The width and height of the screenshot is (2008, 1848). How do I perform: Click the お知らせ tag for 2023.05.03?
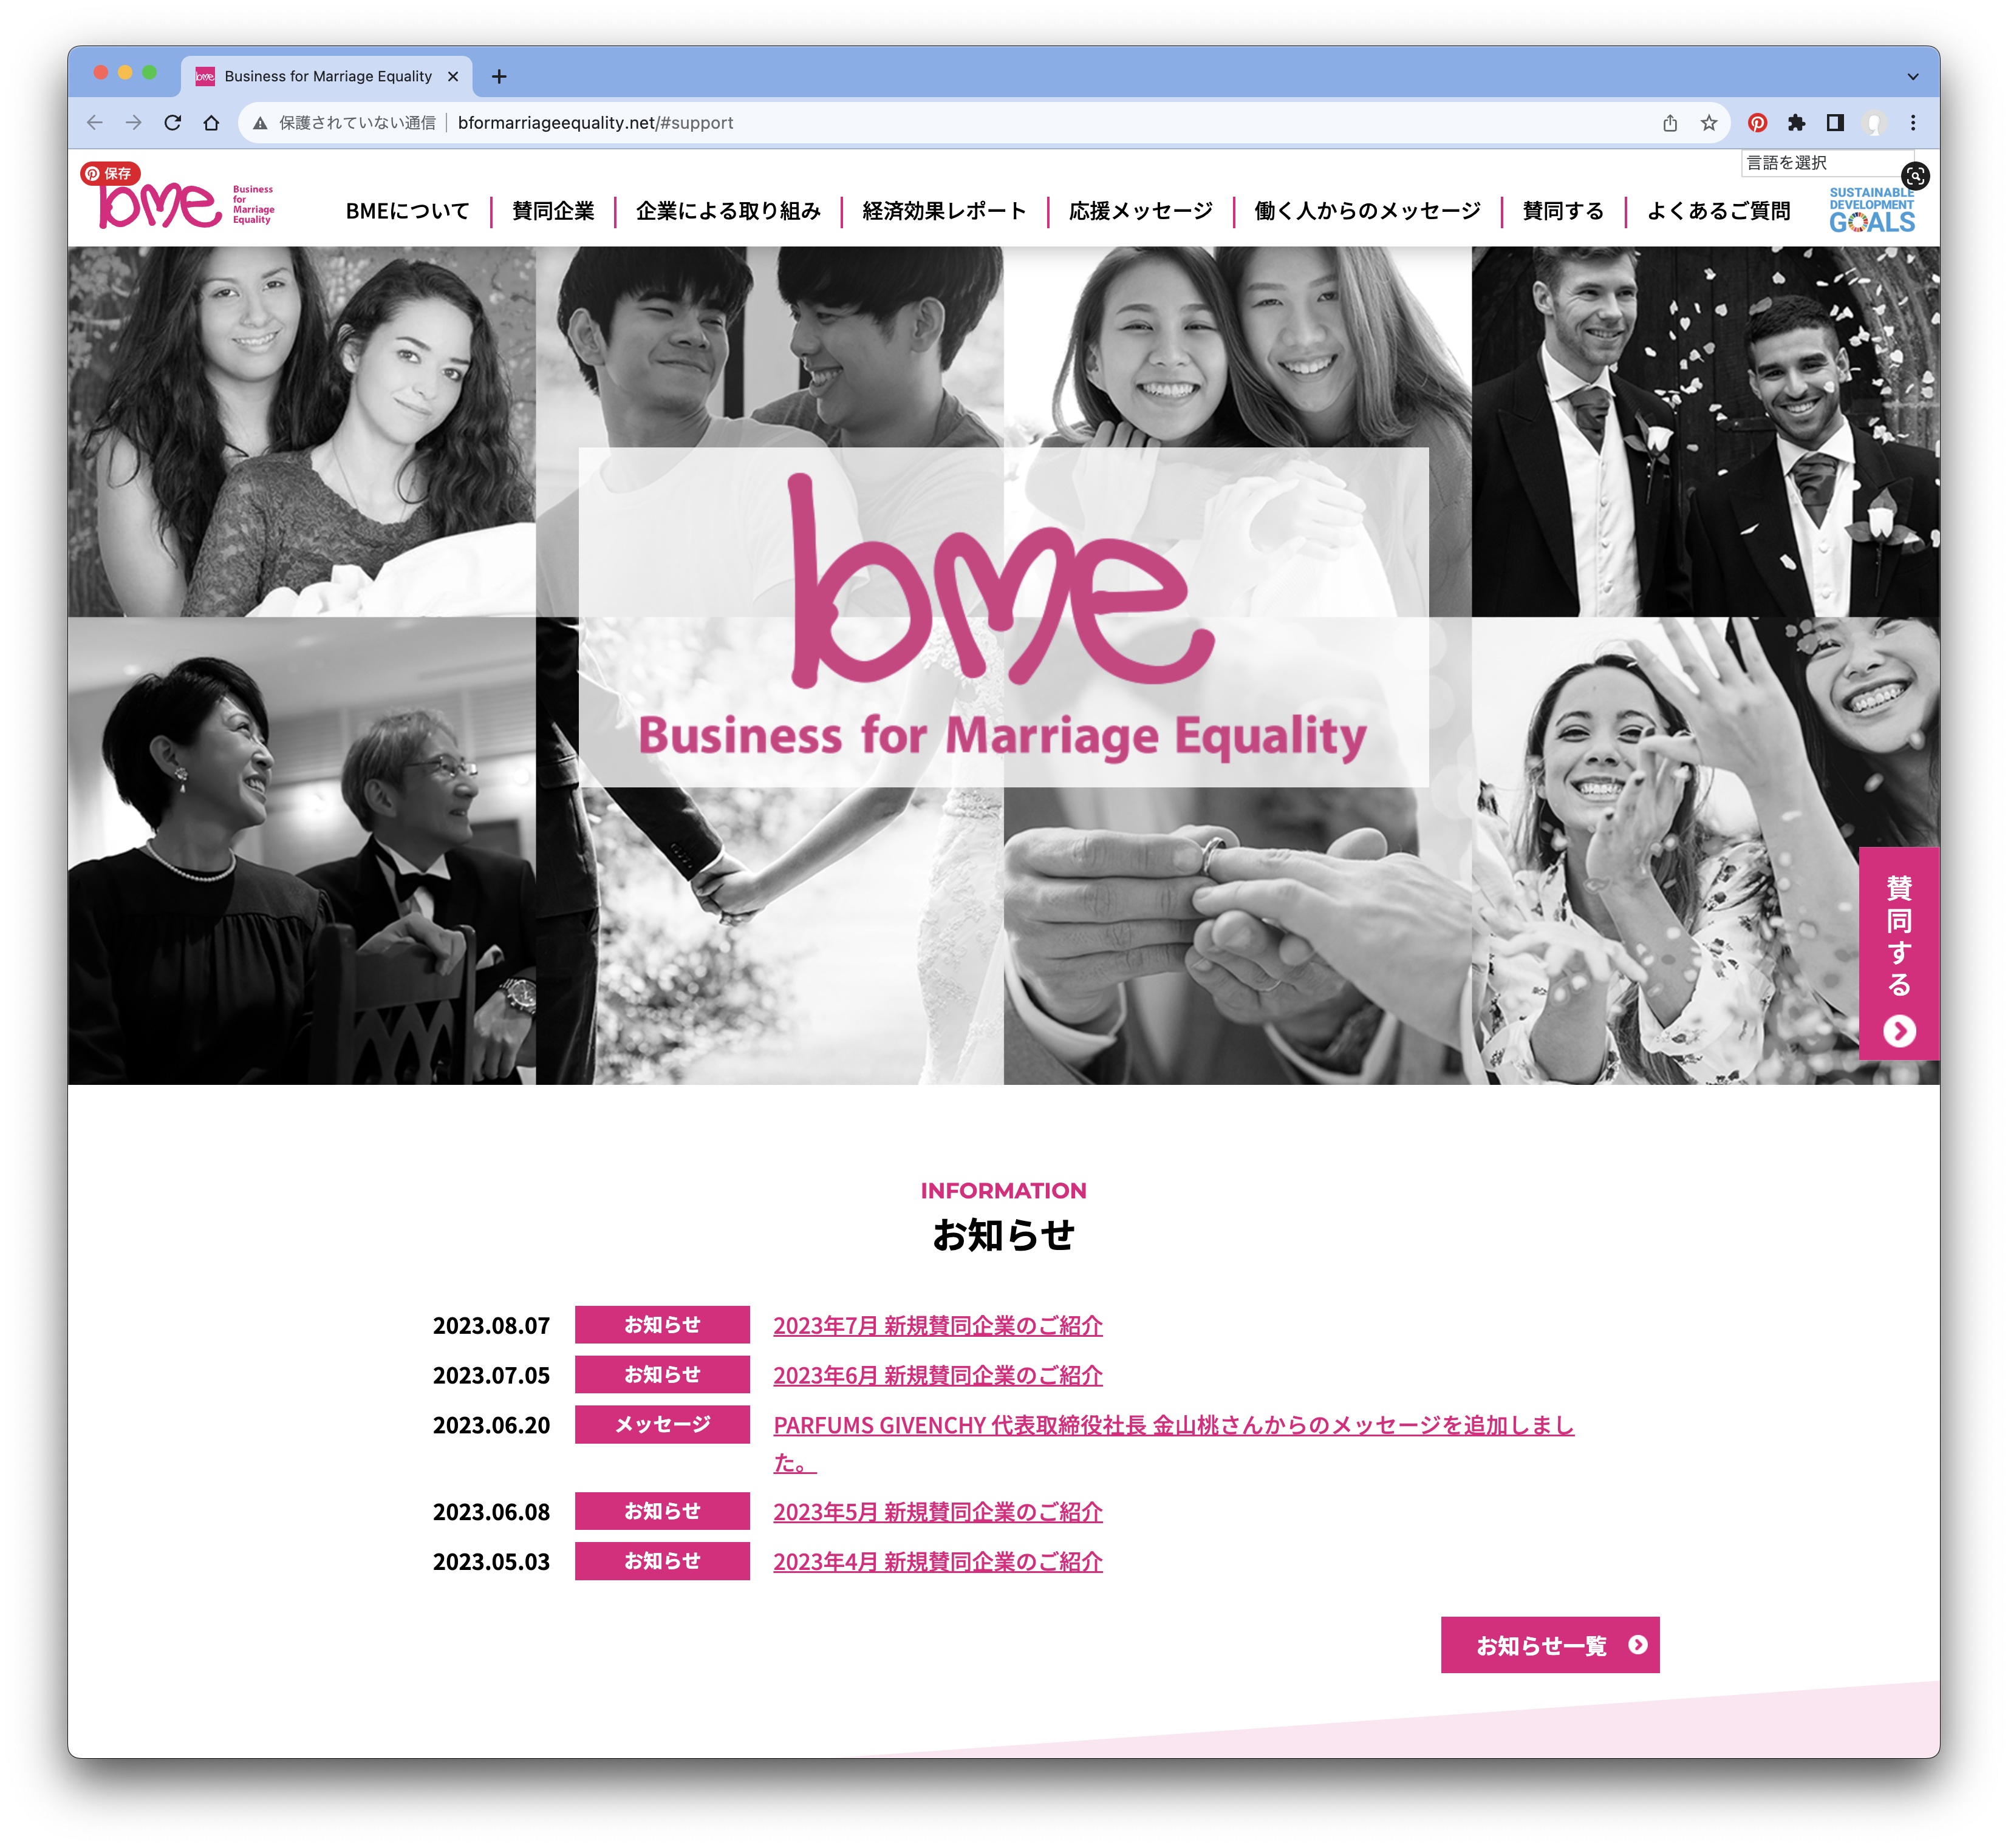tap(662, 1560)
